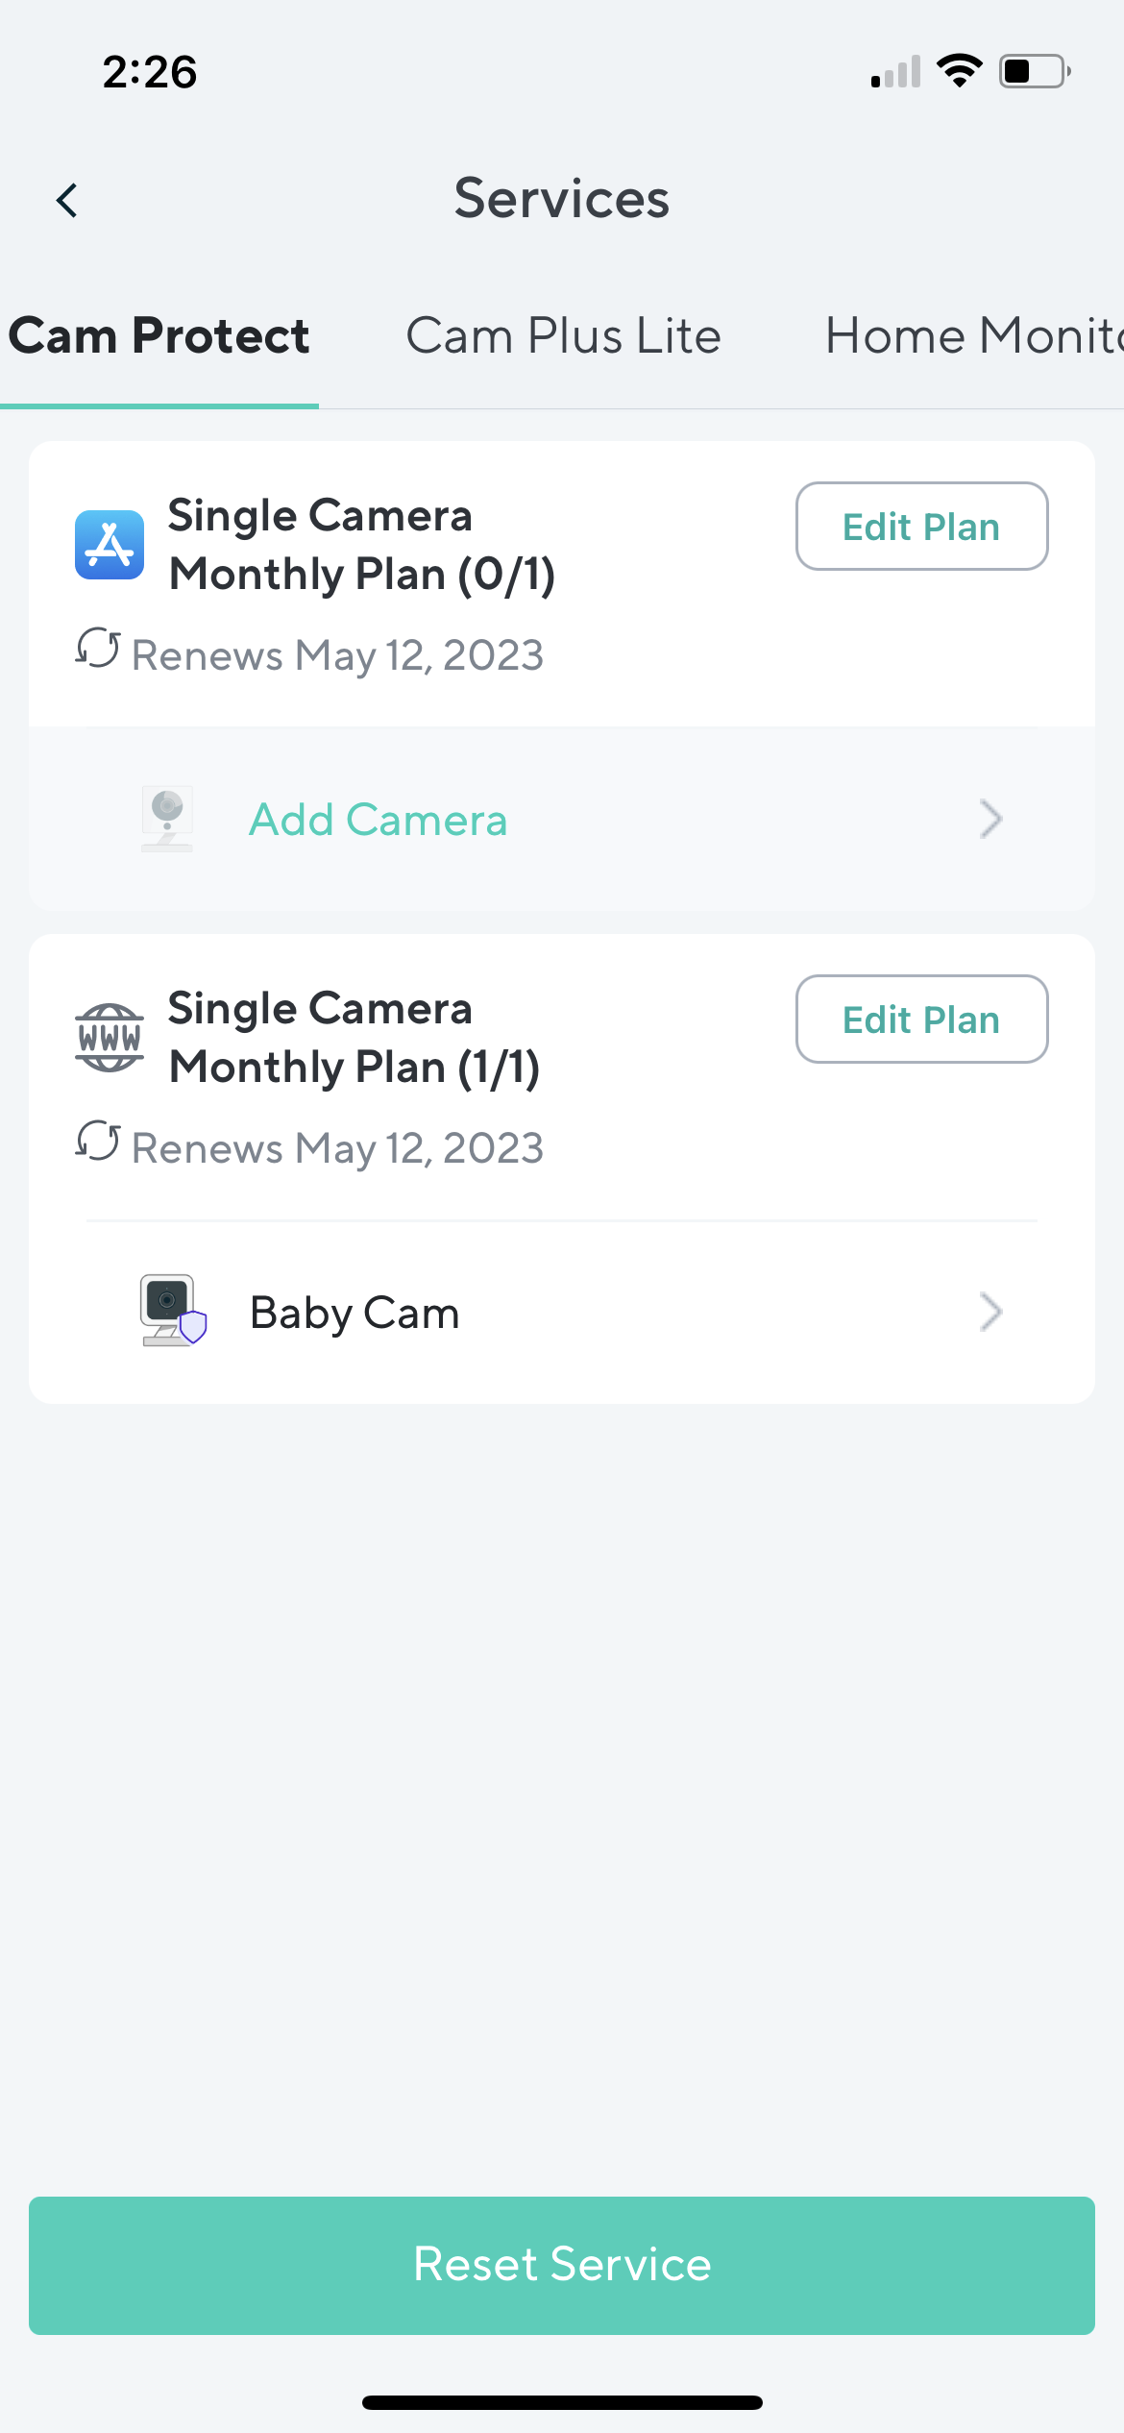Tap the Wi-Fi status icon
This screenshot has width=1124, height=2433.
click(959, 71)
